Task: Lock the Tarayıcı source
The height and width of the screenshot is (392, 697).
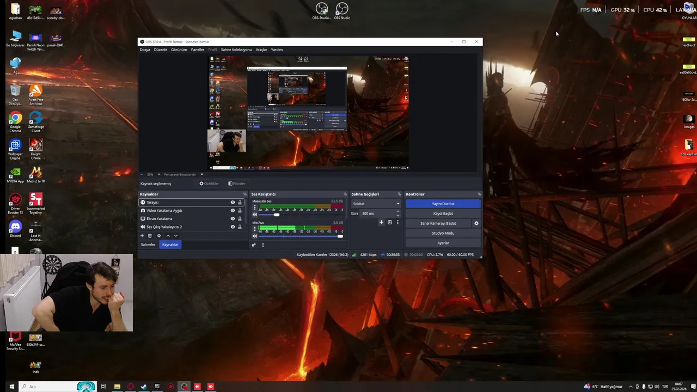Action: point(240,203)
